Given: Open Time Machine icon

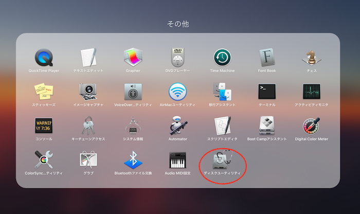Looking at the screenshot, I should tap(222, 58).
